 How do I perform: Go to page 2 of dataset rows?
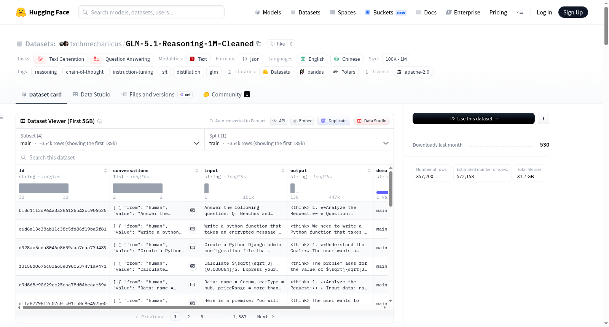(x=188, y=317)
